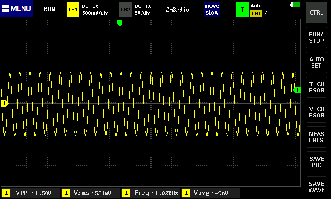Tap the AUTO SET button
This screenshot has width=331, height=199.
[x=316, y=62]
